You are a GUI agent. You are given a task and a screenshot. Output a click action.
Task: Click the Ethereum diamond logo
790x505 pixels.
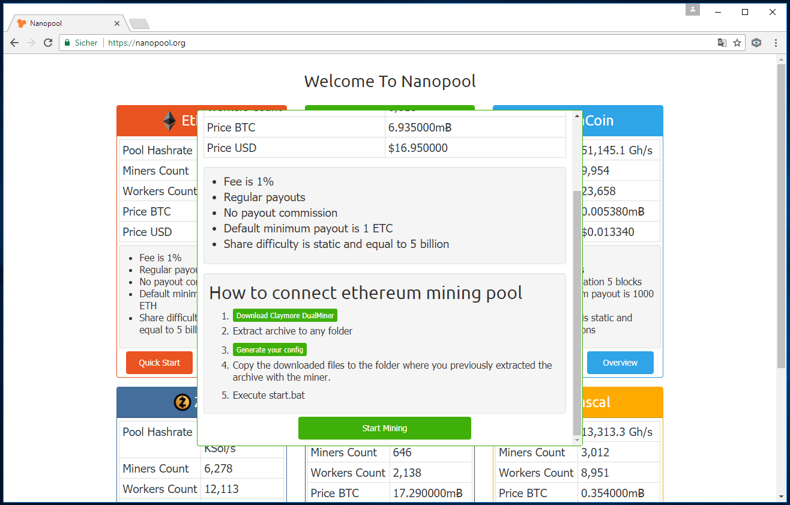tap(169, 121)
